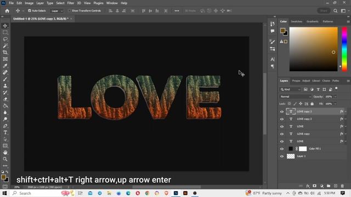The image size is (351, 197).
Task: Hide the Color Fill 1 layer
Action: pos(282,149)
